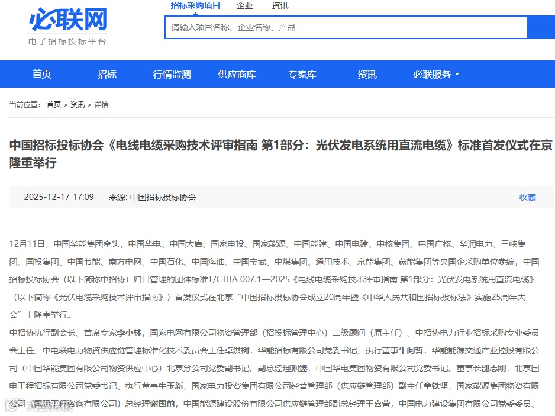555x416 pixels.
Task: Open 行情监测 in the navigation bar
Action: coord(172,74)
